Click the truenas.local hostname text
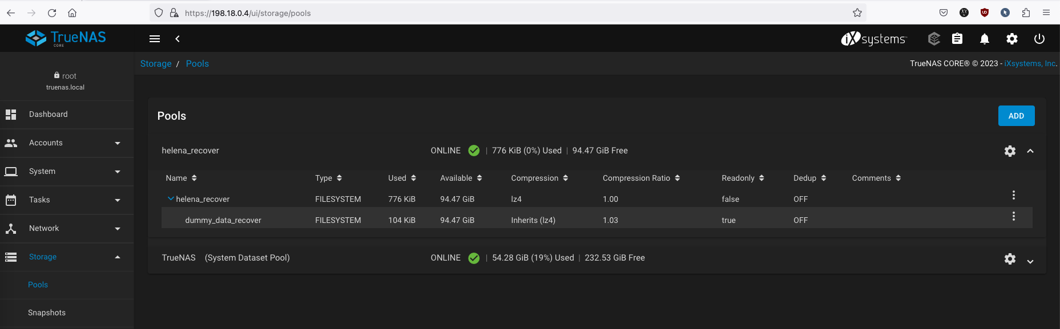The image size is (1060, 329). (65, 87)
